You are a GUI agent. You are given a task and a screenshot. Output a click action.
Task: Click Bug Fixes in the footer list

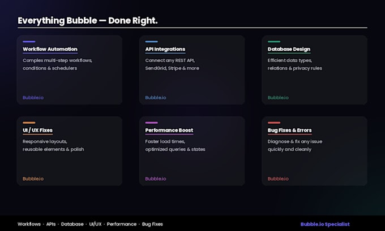pyautogui.click(x=152, y=224)
